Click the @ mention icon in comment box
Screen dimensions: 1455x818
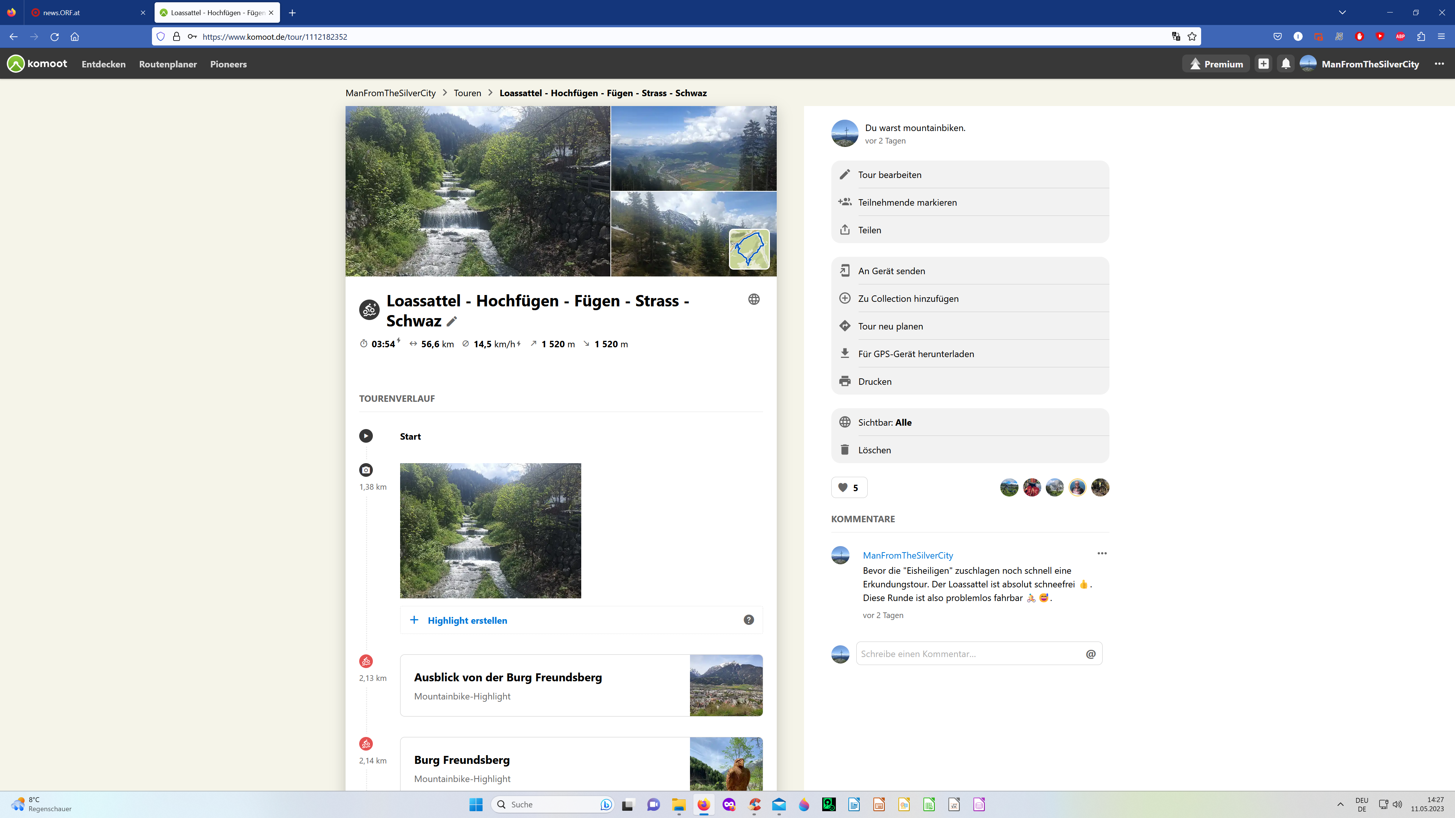pos(1090,654)
